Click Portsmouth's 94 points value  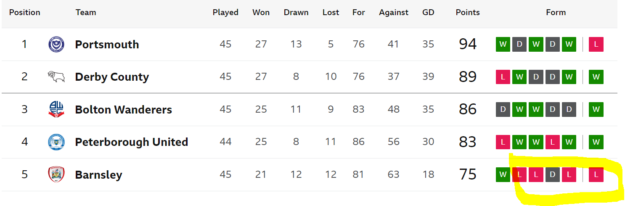click(x=468, y=44)
